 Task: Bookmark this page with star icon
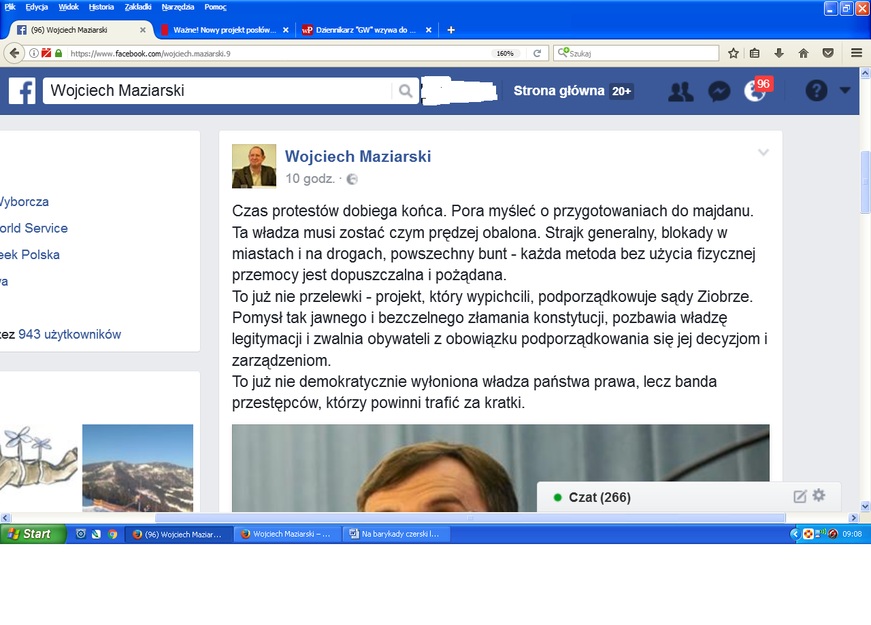pos(734,53)
